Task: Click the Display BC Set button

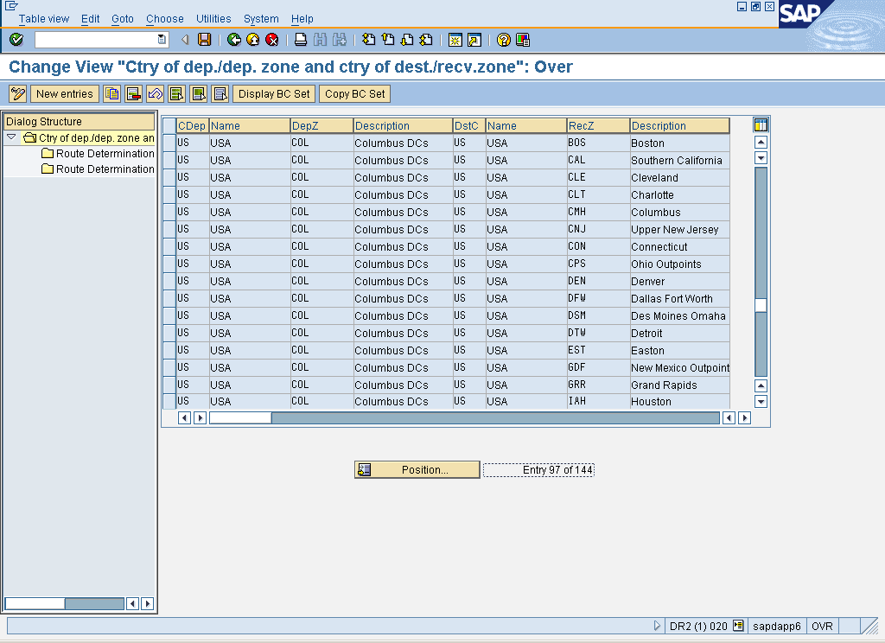Action: coord(274,93)
